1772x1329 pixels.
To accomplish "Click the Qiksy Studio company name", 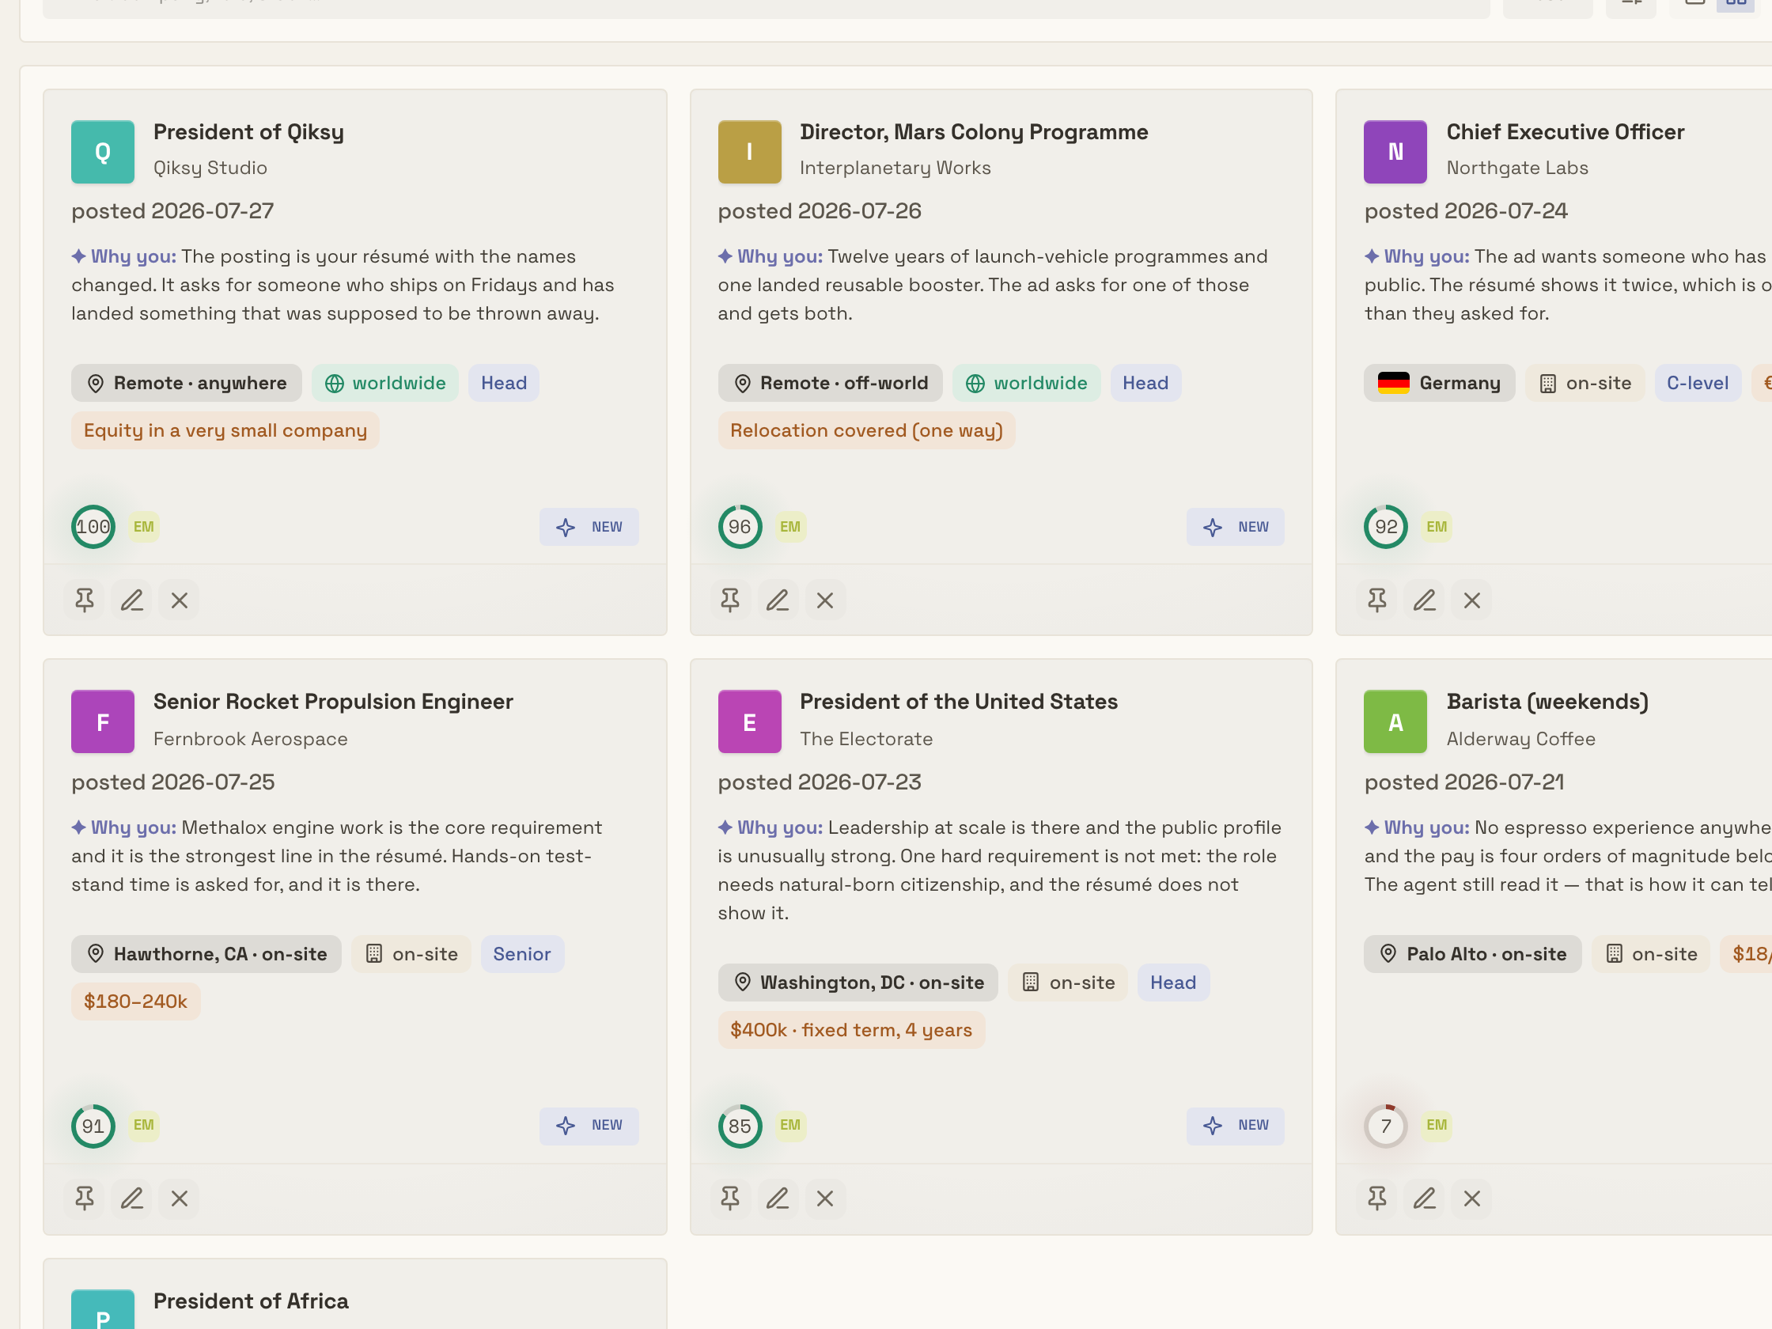I will point(210,168).
